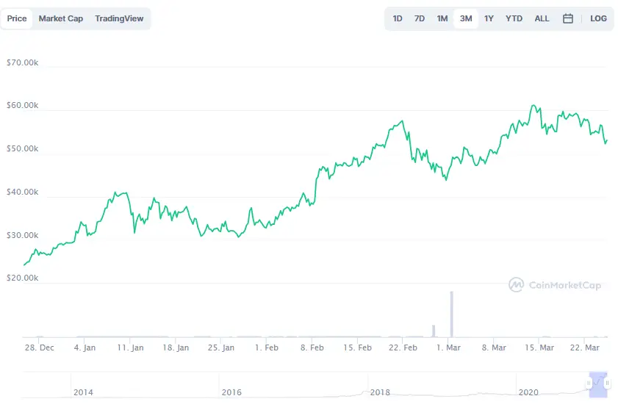Select the 3M time range
The width and height of the screenshot is (618, 407).
466,18
